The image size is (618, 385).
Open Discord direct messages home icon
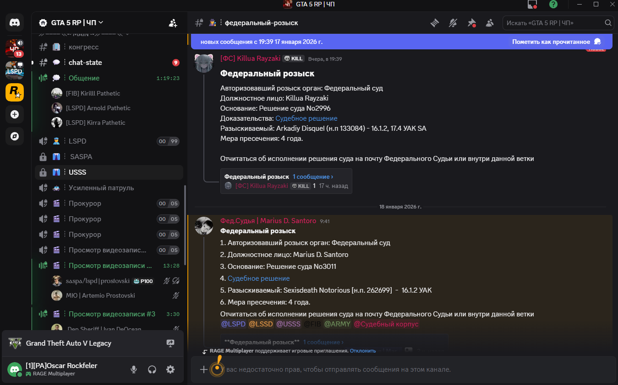pyautogui.click(x=15, y=22)
